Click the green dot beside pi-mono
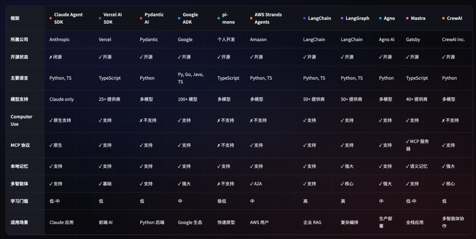This screenshot has width=476, height=239. (219, 18)
